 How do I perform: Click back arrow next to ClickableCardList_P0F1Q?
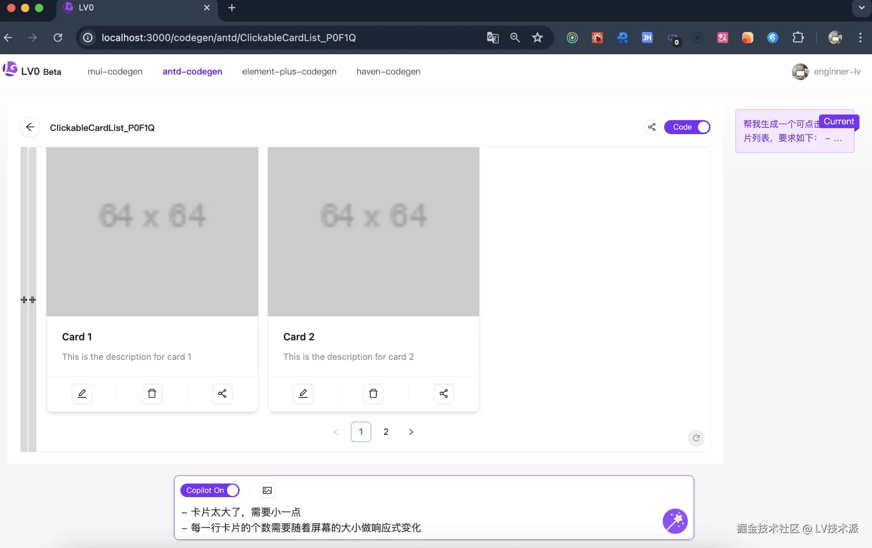tap(30, 127)
